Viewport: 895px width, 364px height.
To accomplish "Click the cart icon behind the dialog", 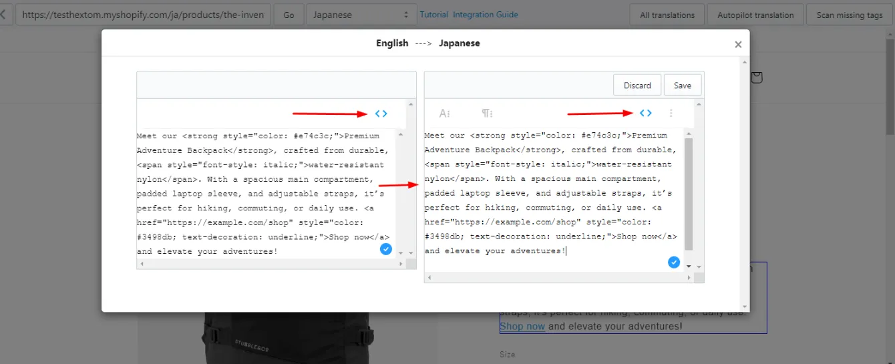I will pyautogui.click(x=757, y=77).
